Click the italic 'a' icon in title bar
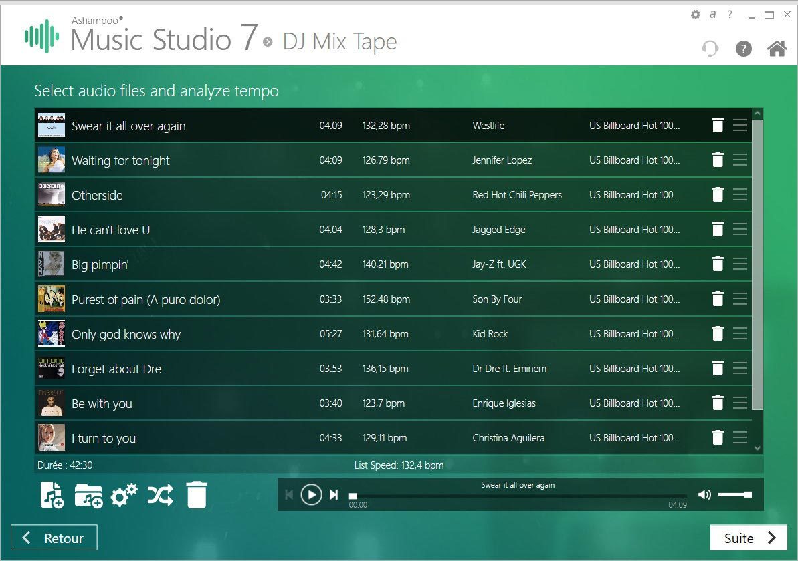The width and height of the screenshot is (798, 561). [713, 15]
